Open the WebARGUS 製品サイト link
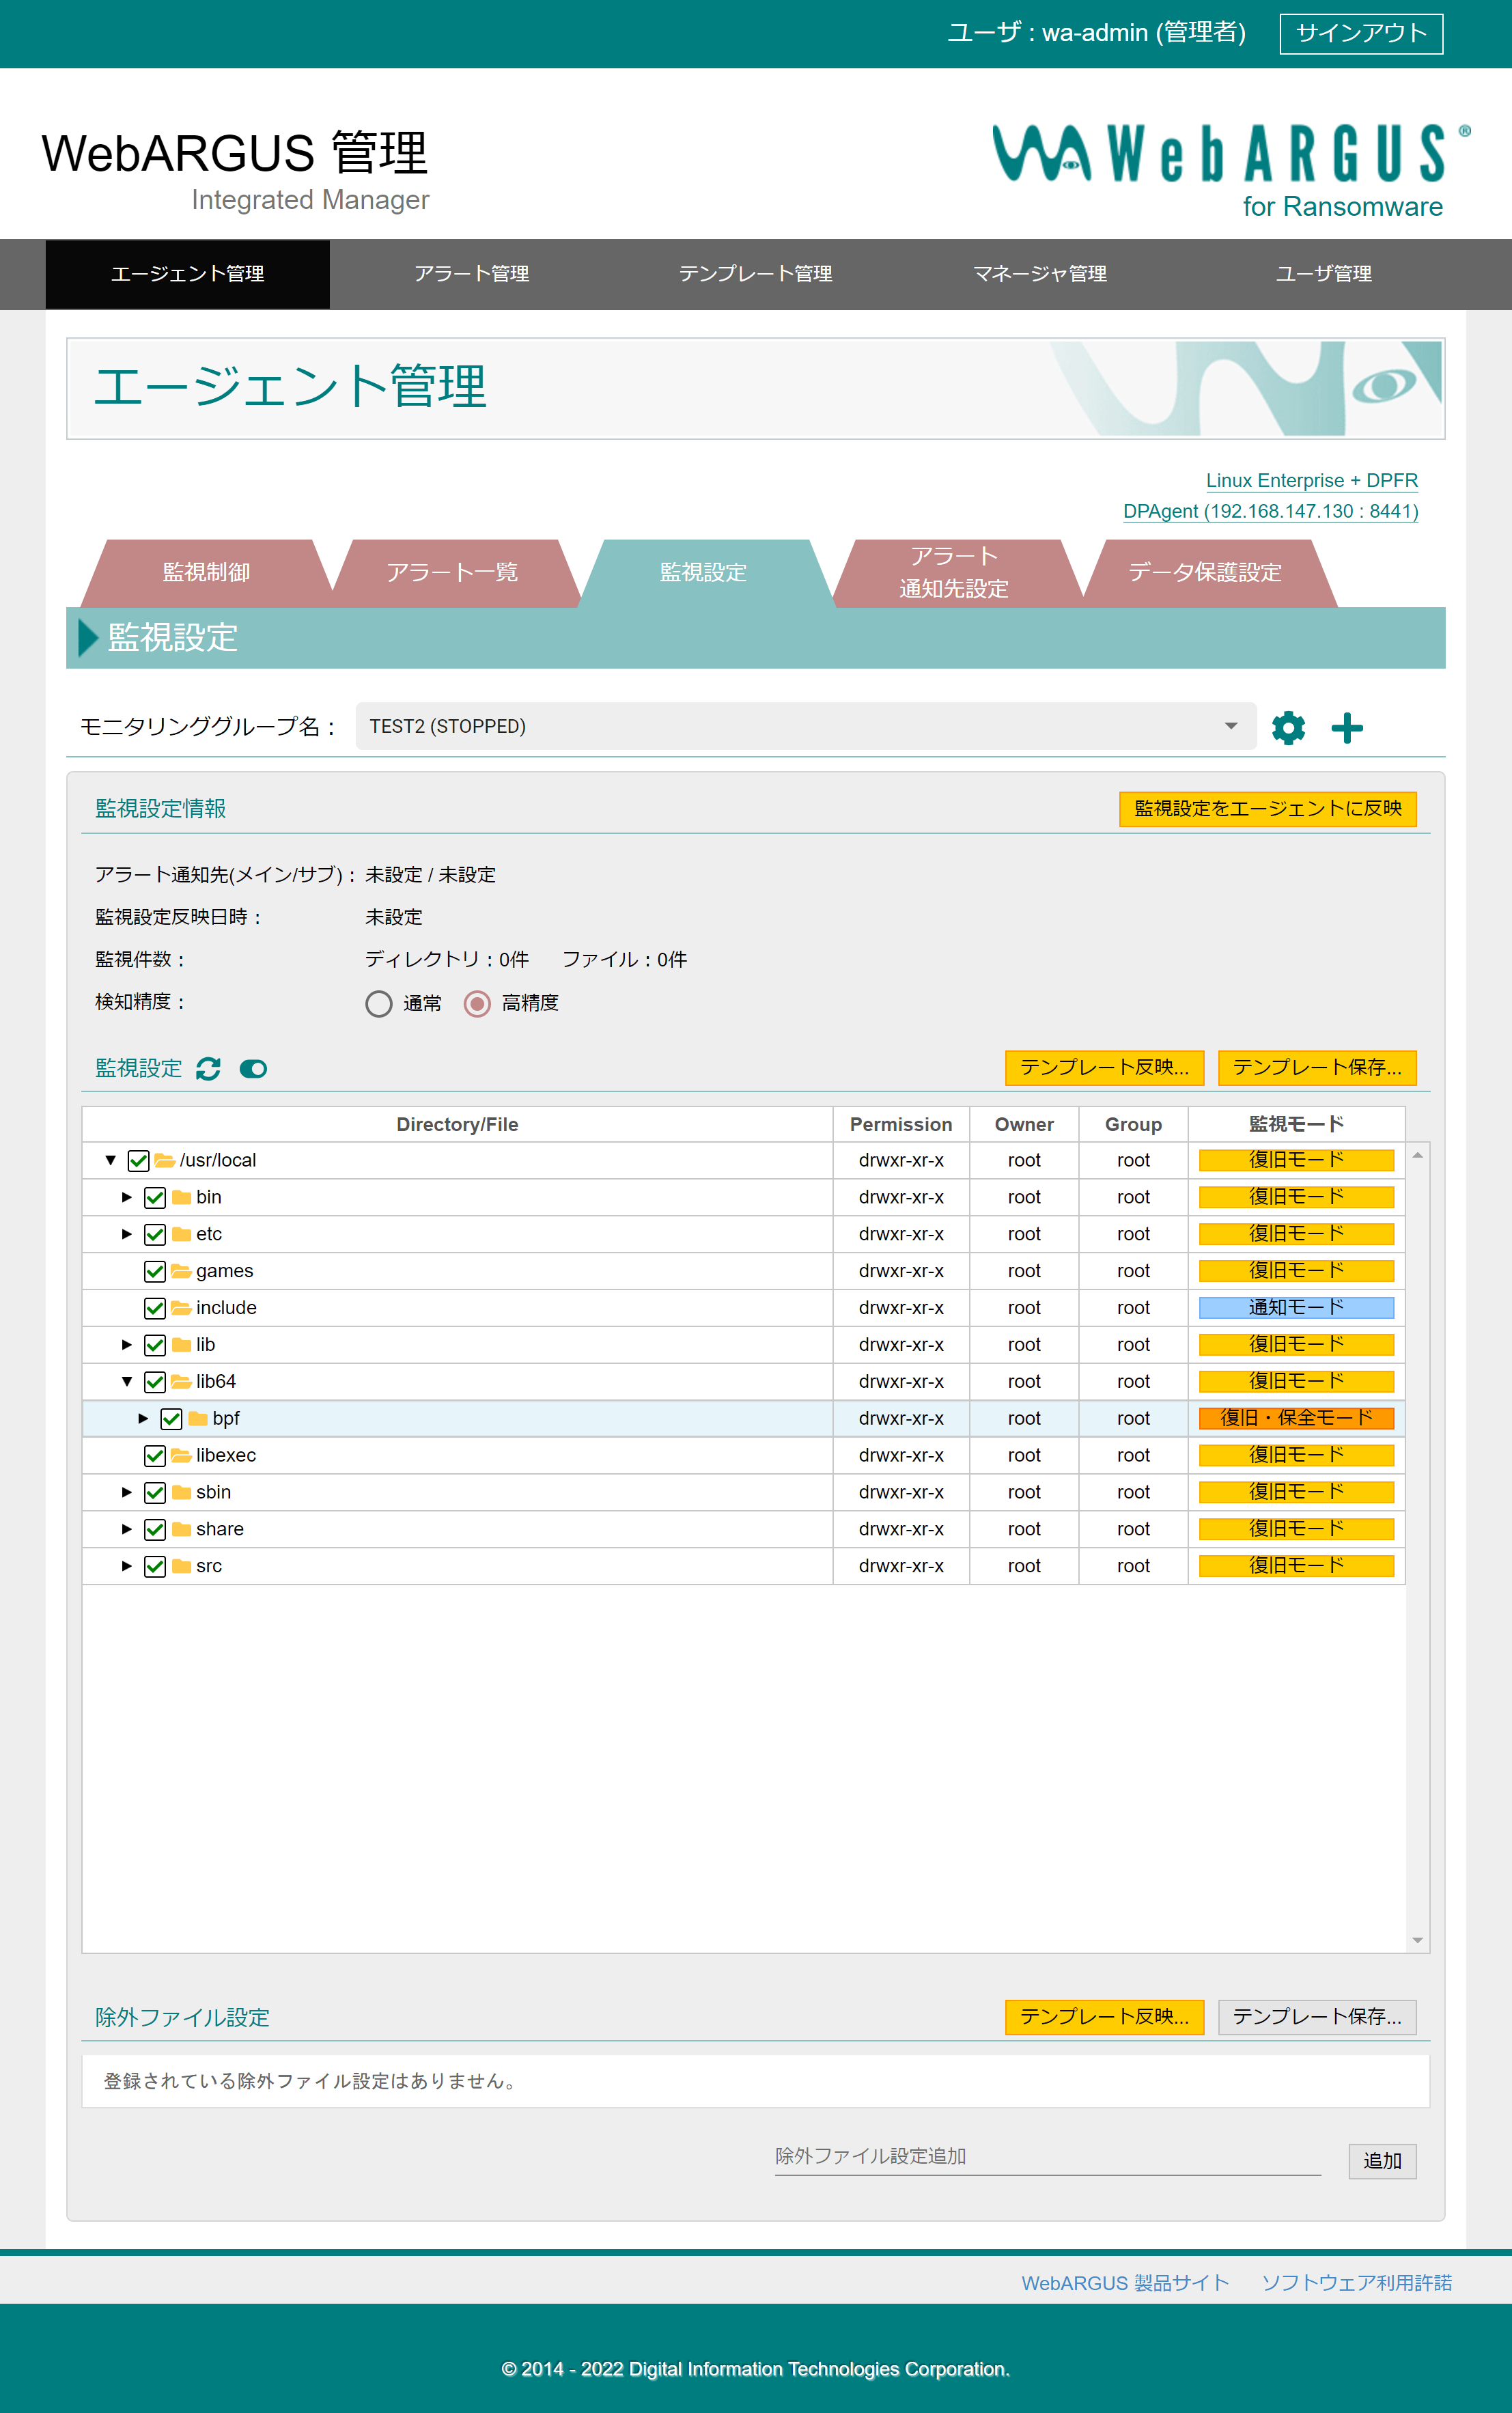 coord(1124,2282)
